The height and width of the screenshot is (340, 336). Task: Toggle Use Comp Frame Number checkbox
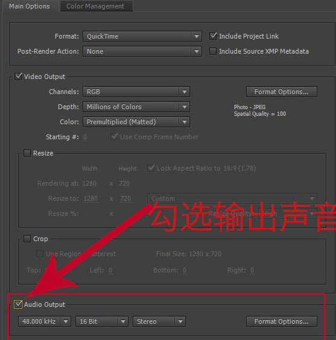(114, 137)
